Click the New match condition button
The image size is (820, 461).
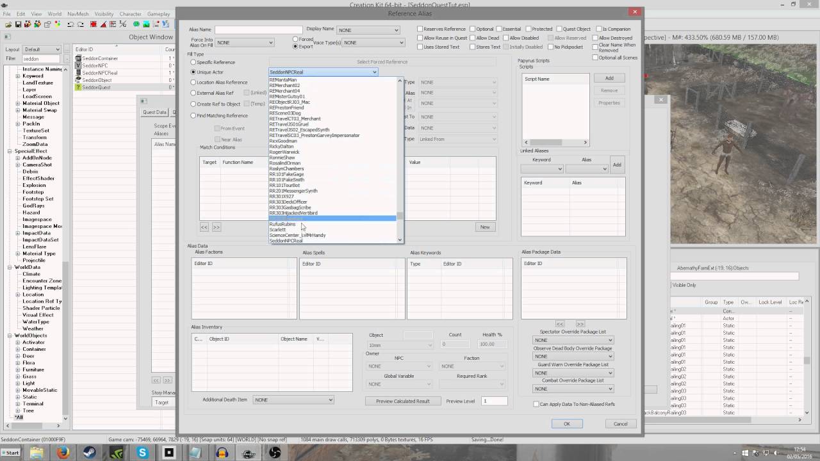click(485, 227)
